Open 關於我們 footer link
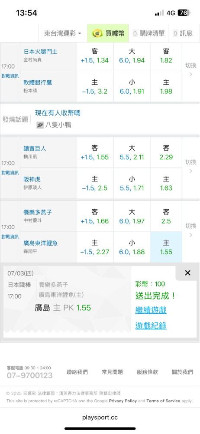Screen dimensions: 200x434 182,372
